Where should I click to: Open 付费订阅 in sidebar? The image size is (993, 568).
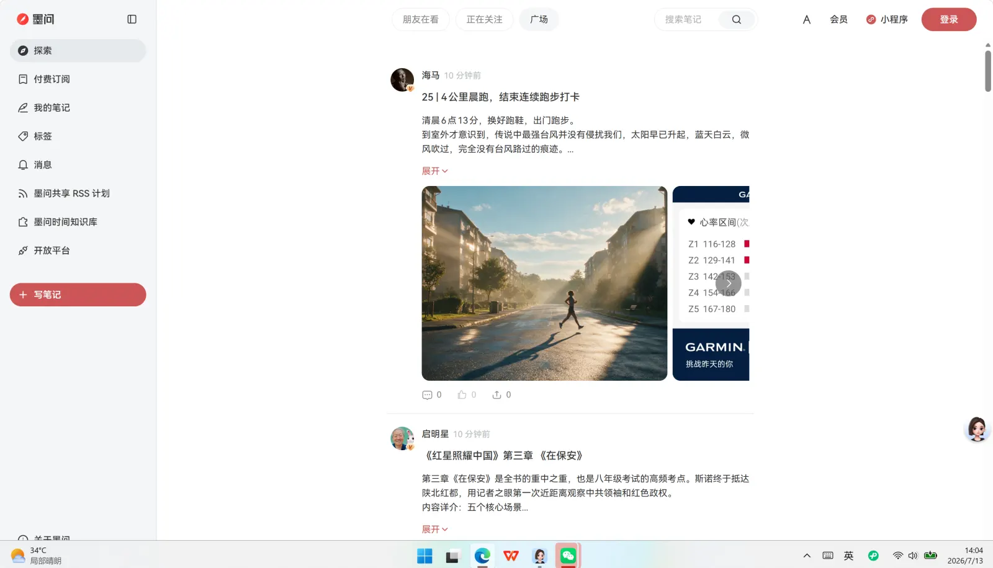(78, 79)
